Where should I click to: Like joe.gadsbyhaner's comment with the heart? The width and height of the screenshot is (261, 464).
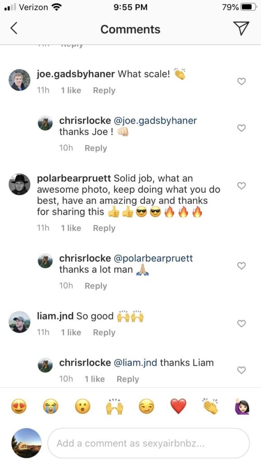click(x=241, y=82)
